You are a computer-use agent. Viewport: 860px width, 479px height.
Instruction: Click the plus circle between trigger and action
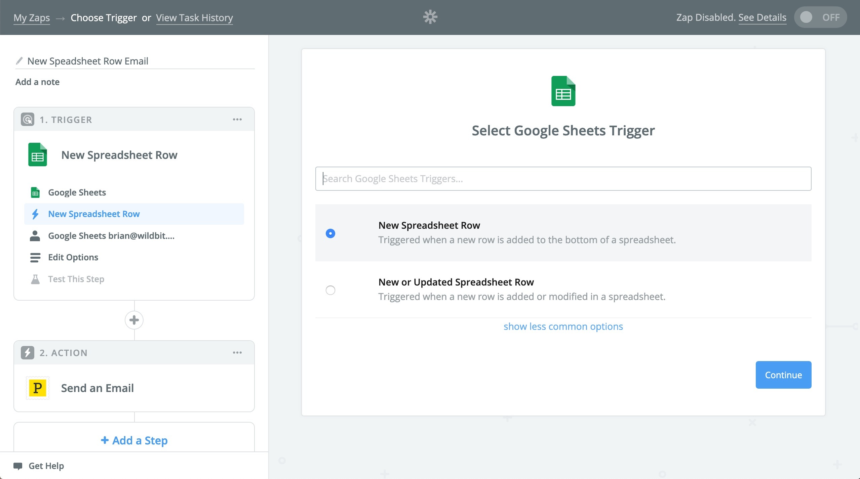(134, 320)
